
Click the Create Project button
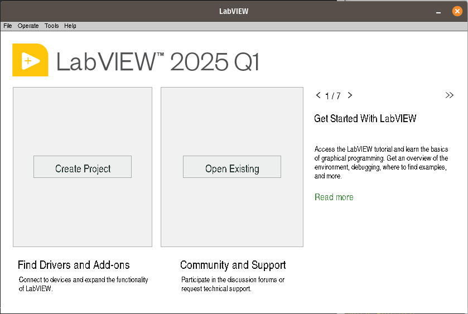pyautogui.click(x=83, y=167)
